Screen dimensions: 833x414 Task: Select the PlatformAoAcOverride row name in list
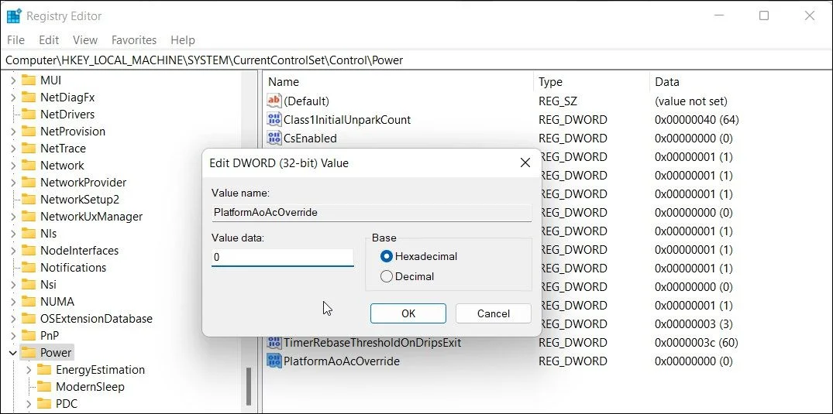pyautogui.click(x=342, y=361)
